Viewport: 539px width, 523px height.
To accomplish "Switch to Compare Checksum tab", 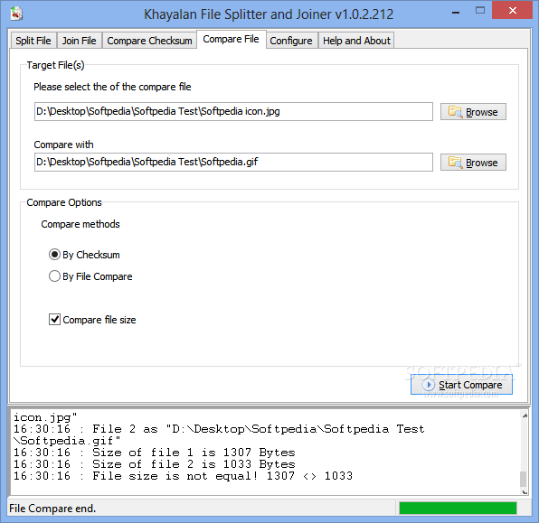I will pyautogui.click(x=149, y=41).
